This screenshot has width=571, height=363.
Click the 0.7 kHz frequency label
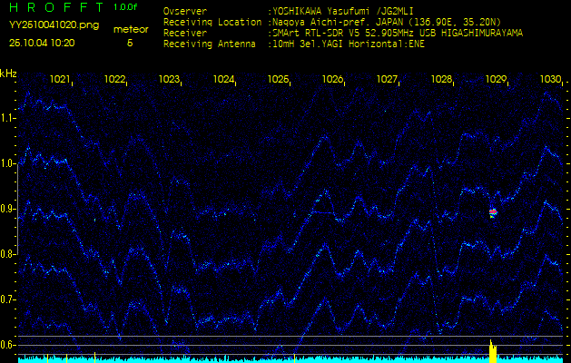point(8,299)
